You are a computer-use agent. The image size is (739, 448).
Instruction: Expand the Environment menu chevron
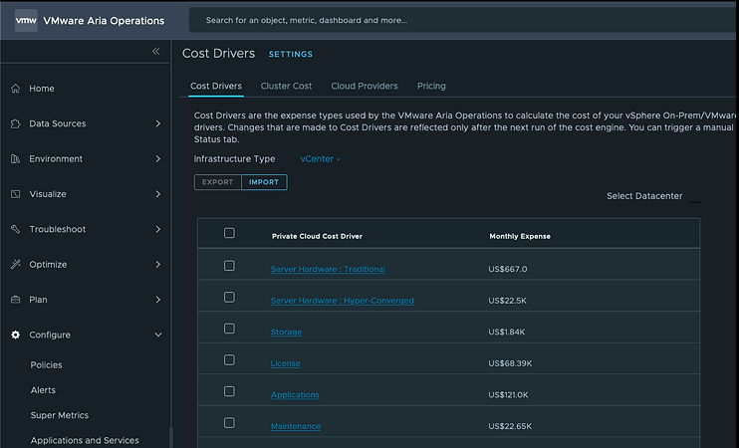point(158,158)
